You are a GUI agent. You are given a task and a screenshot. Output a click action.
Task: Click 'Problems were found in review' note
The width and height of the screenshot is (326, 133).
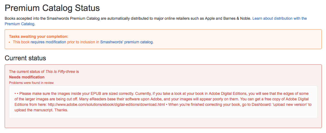pos(31,83)
